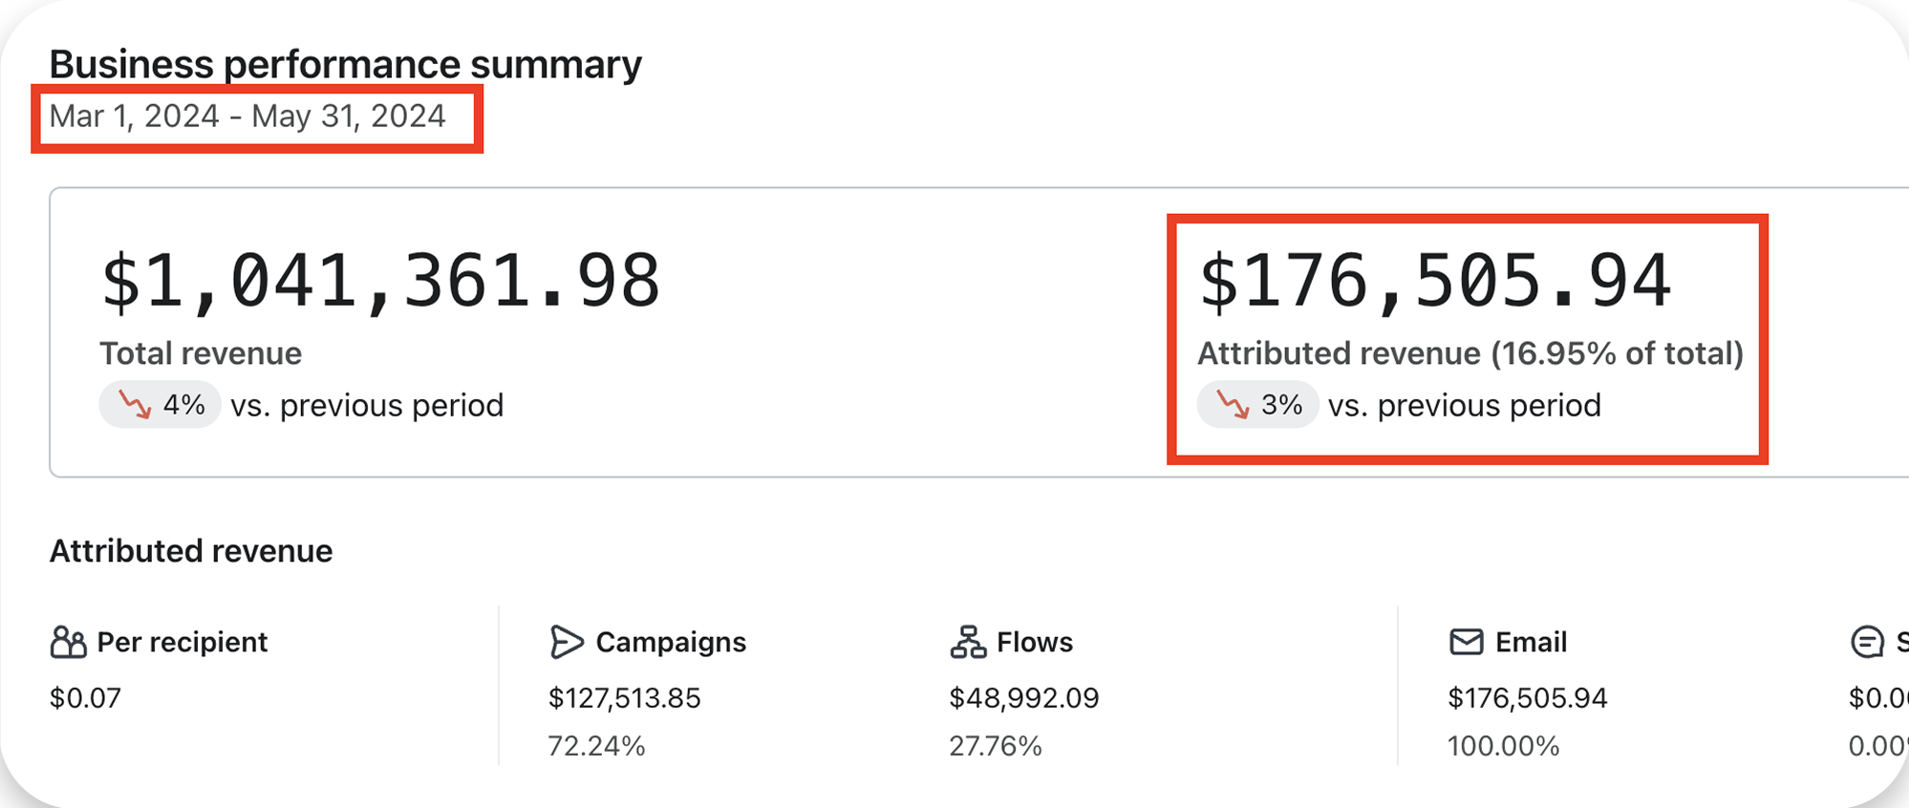Click the Campaigns paper plane icon

point(566,643)
